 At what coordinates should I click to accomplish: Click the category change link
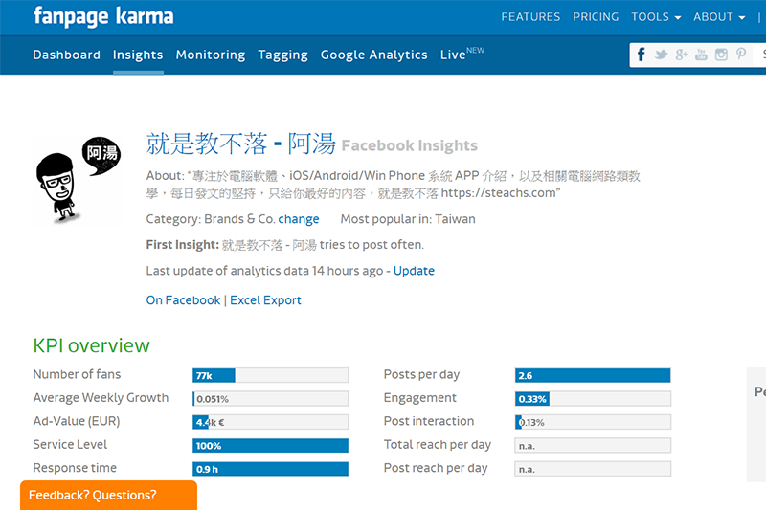pyautogui.click(x=299, y=219)
